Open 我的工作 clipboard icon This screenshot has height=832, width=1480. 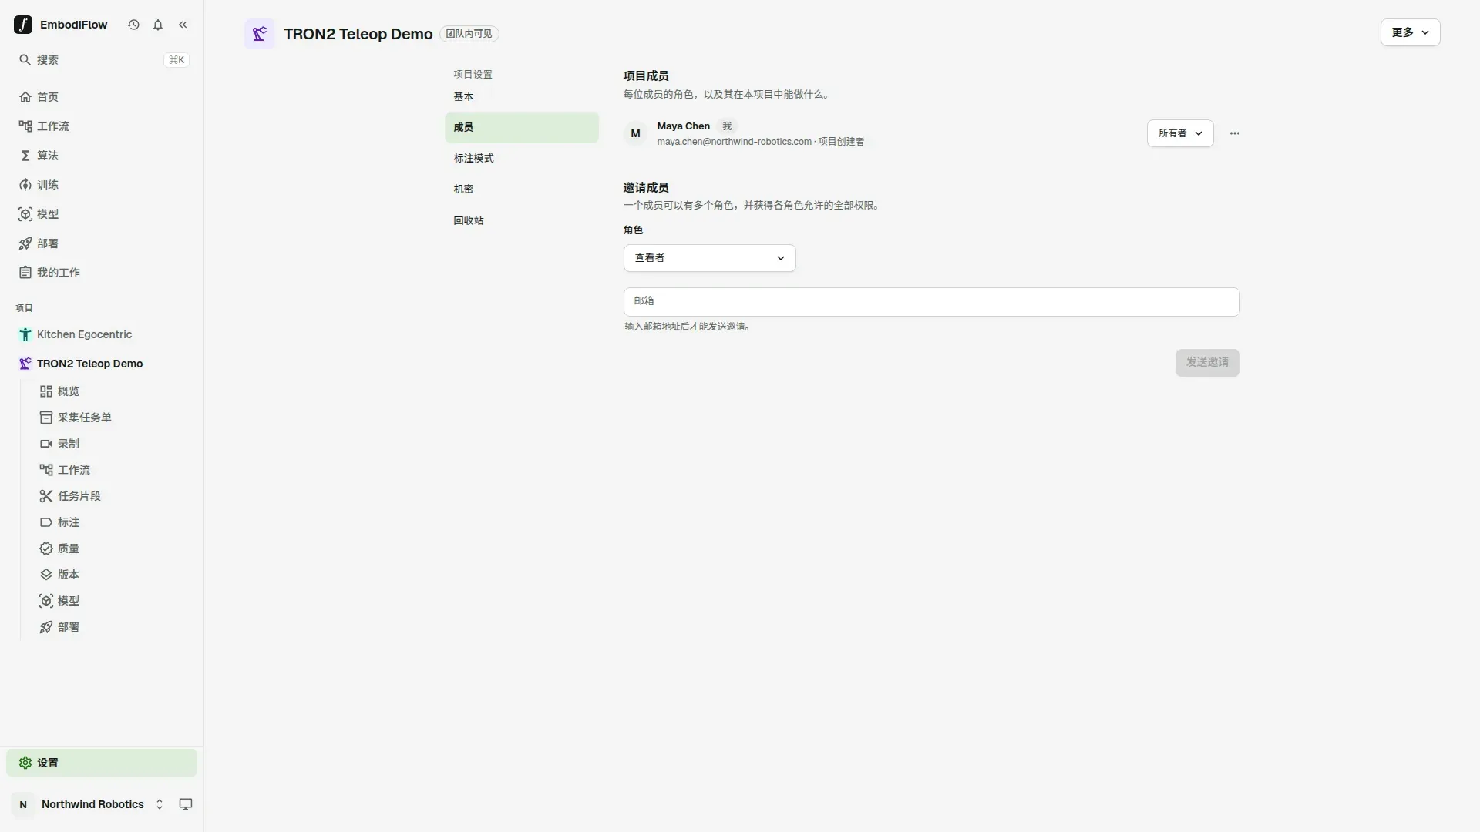25,273
